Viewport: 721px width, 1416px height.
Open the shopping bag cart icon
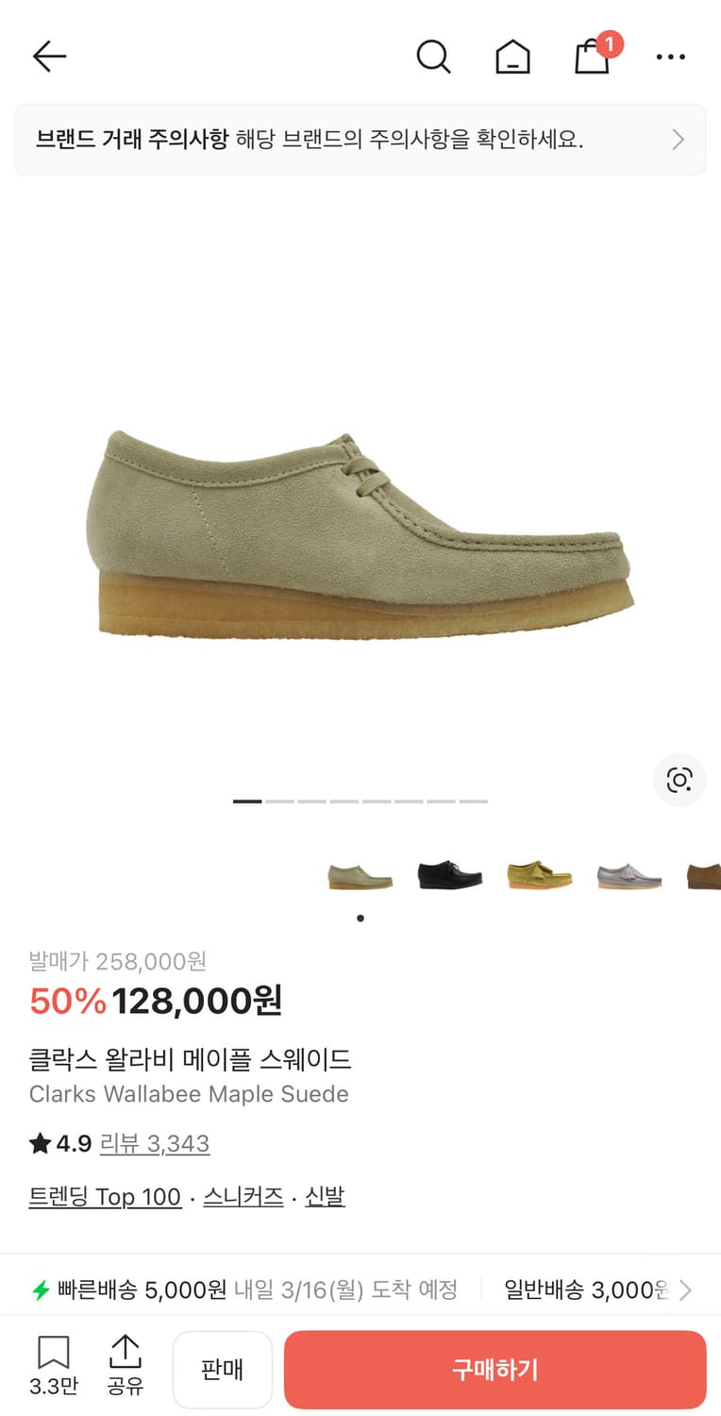(593, 57)
